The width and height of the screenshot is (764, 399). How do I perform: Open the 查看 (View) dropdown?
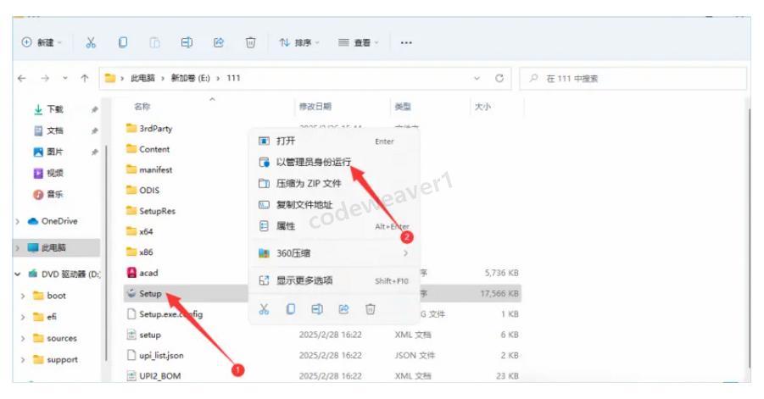[x=358, y=43]
